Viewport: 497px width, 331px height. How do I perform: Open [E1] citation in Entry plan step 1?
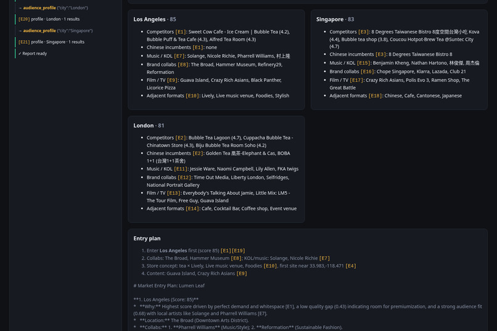point(226,250)
